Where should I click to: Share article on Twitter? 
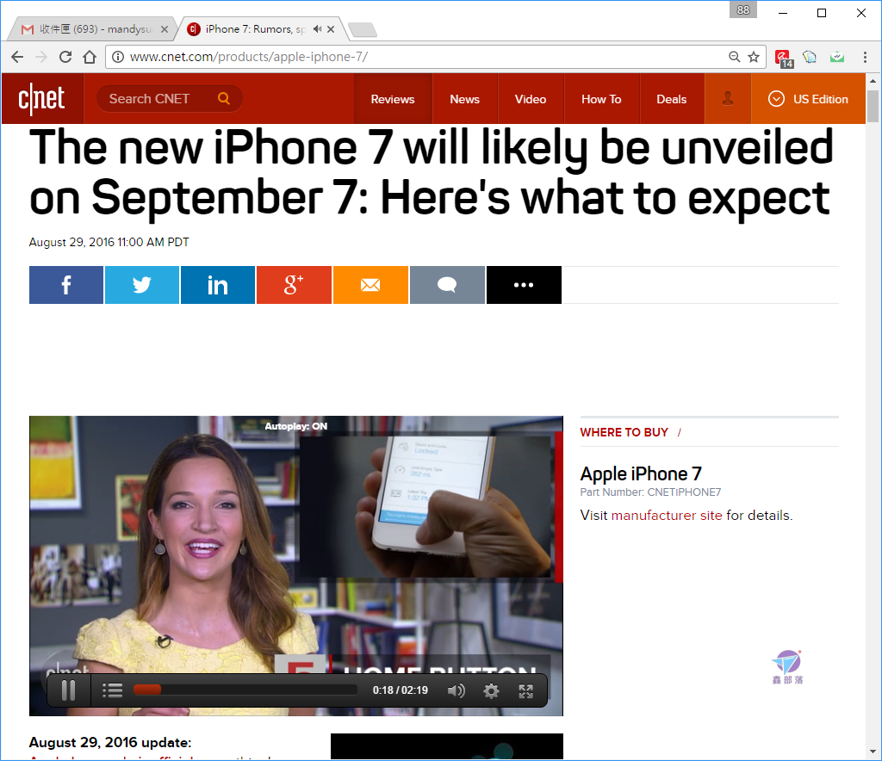click(142, 285)
